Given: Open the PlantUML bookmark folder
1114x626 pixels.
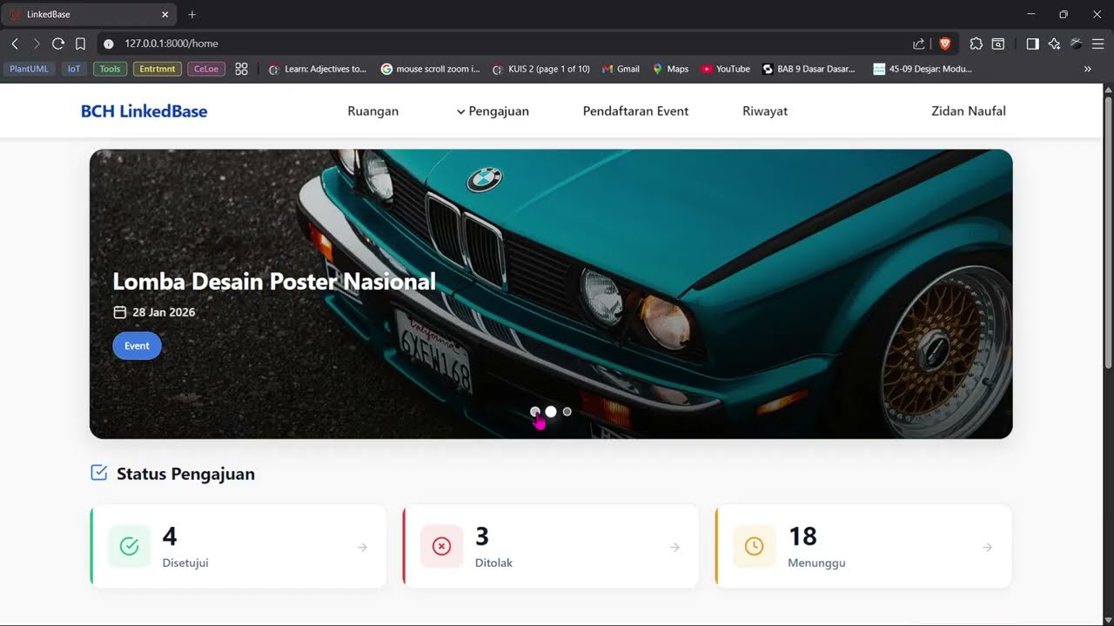Looking at the screenshot, I should (30, 69).
